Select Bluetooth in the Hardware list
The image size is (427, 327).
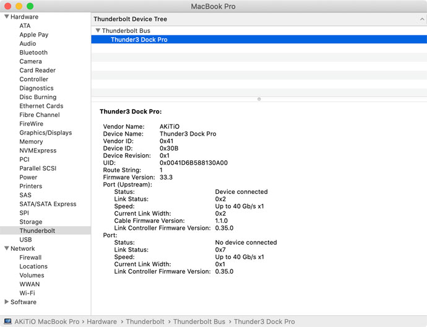pyautogui.click(x=33, y=53)
